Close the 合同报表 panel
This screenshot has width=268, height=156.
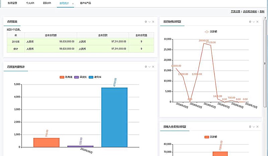(153, 22)
